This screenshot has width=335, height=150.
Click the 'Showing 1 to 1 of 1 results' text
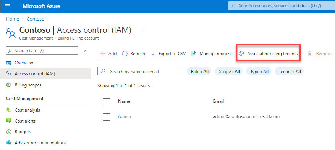click(x=124, y=86)
